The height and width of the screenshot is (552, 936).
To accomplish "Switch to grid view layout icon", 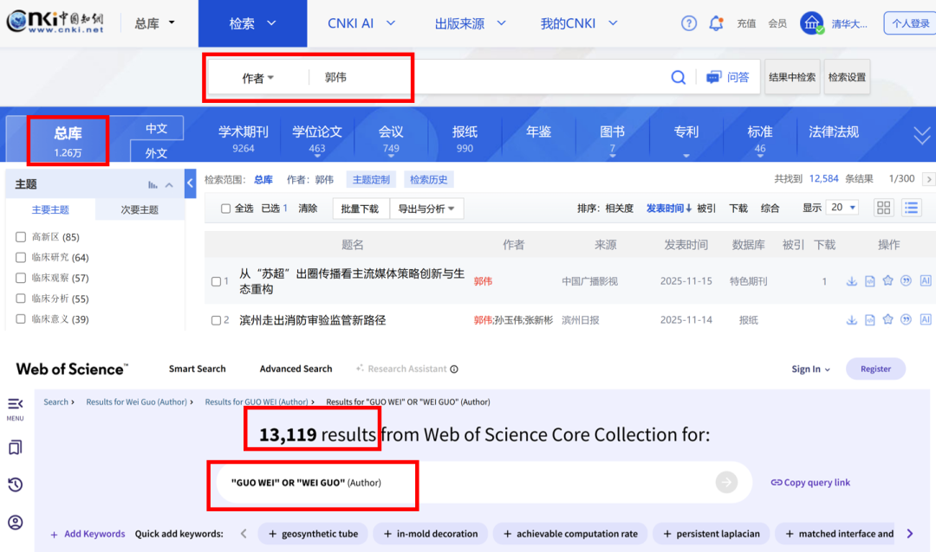I will (883, 208).
